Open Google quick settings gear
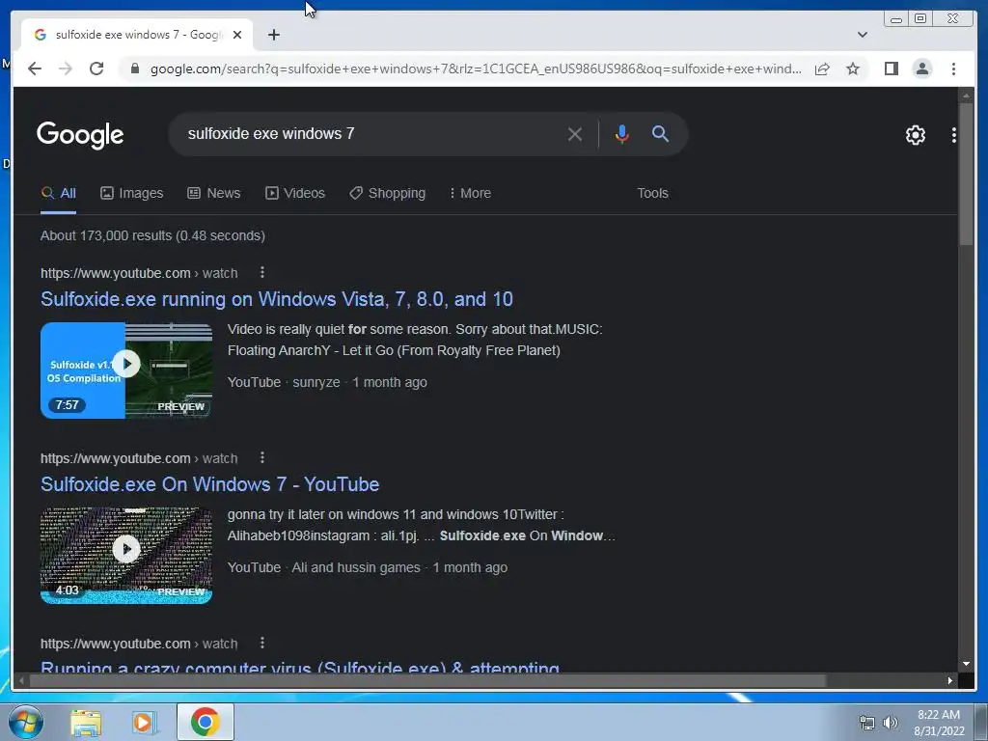This screenshot has width=988, height=741. pos(915,135)
